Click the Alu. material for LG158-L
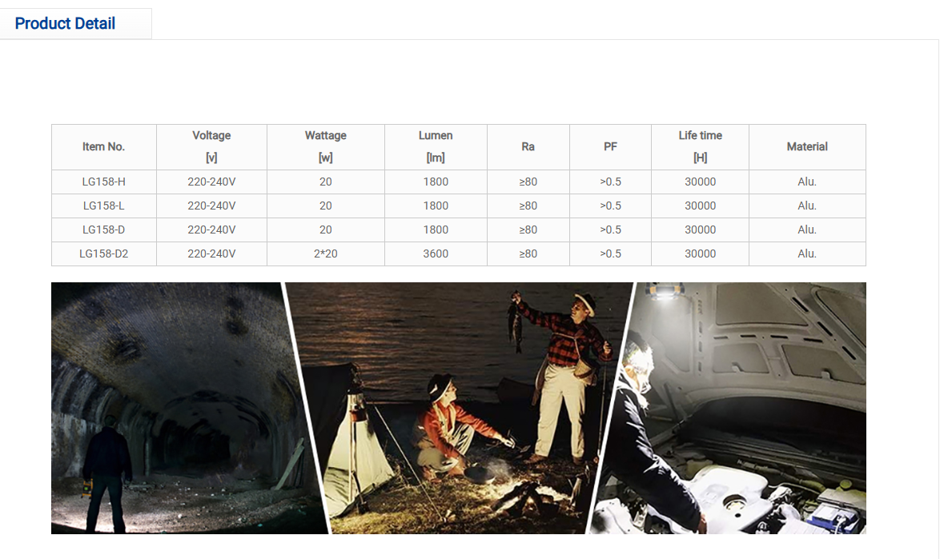Viewport: 940px width, 559px height. coord(807,206)
